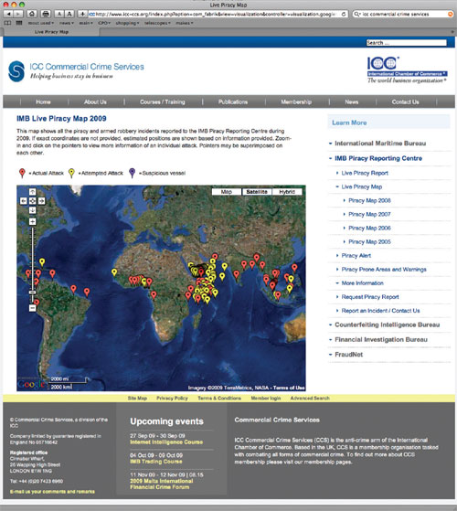The width and height of the screenshot is (457, 511).
Task: Go forward with the browser forward arrow
Action: pyautogui.click(x=18, y=14)
